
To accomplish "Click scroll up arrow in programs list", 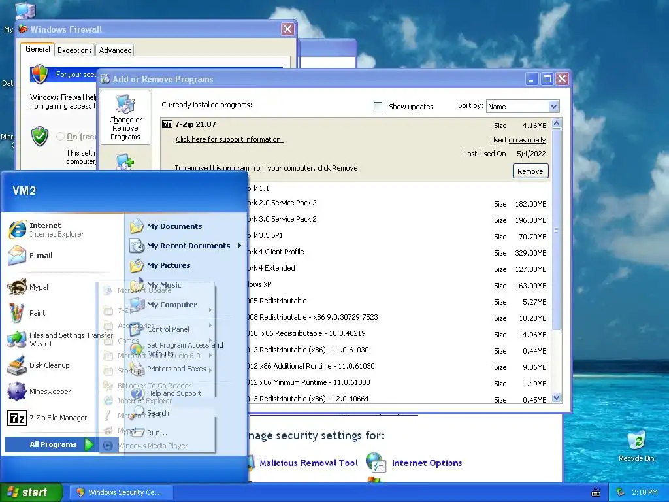I will click(x=556, y=124).
